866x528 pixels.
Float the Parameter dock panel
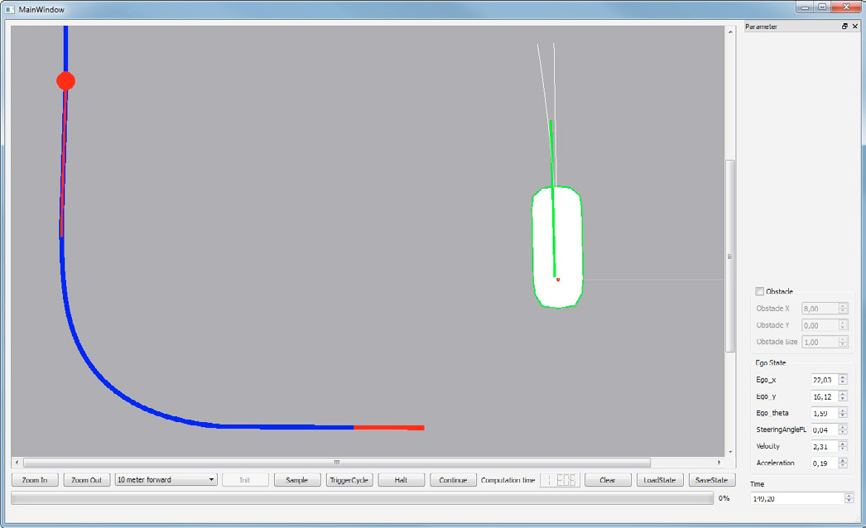844,26
